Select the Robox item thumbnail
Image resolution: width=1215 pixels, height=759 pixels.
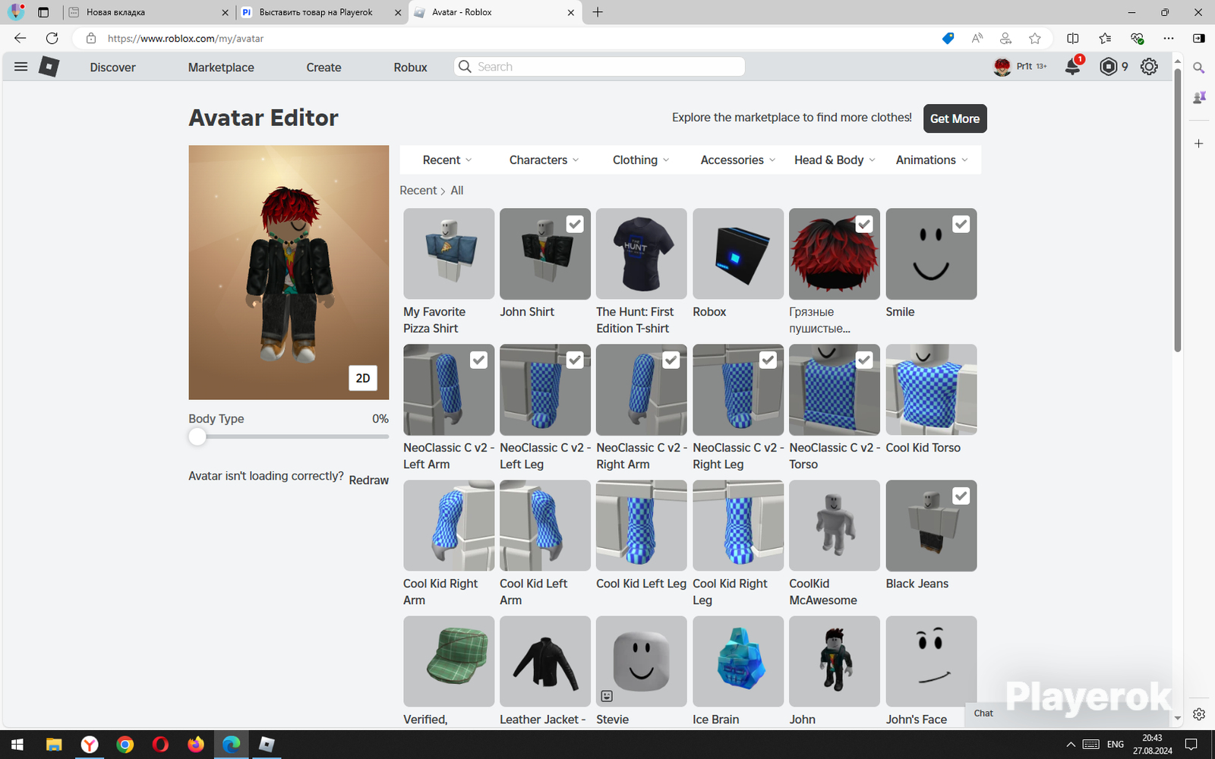pos(738,254)
